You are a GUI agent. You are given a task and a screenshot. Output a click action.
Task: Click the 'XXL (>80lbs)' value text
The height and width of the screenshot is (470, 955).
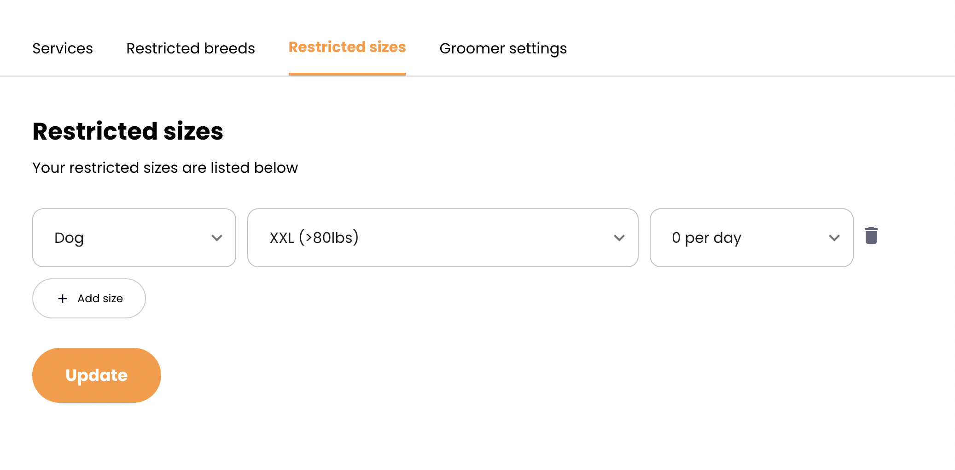tap(314, 238)
